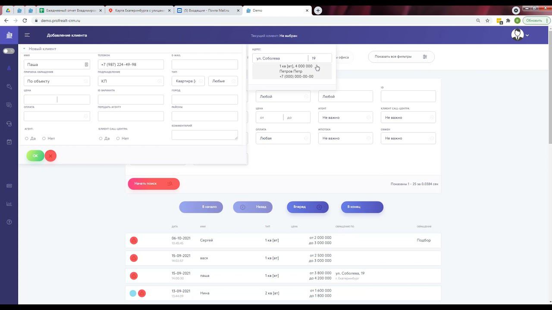Screen dimensions: 552x310
Task: Click the Телефон input field
Action: pos(131,65)
